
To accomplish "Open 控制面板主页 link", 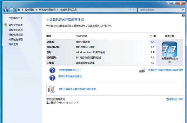I will point(16,18).
